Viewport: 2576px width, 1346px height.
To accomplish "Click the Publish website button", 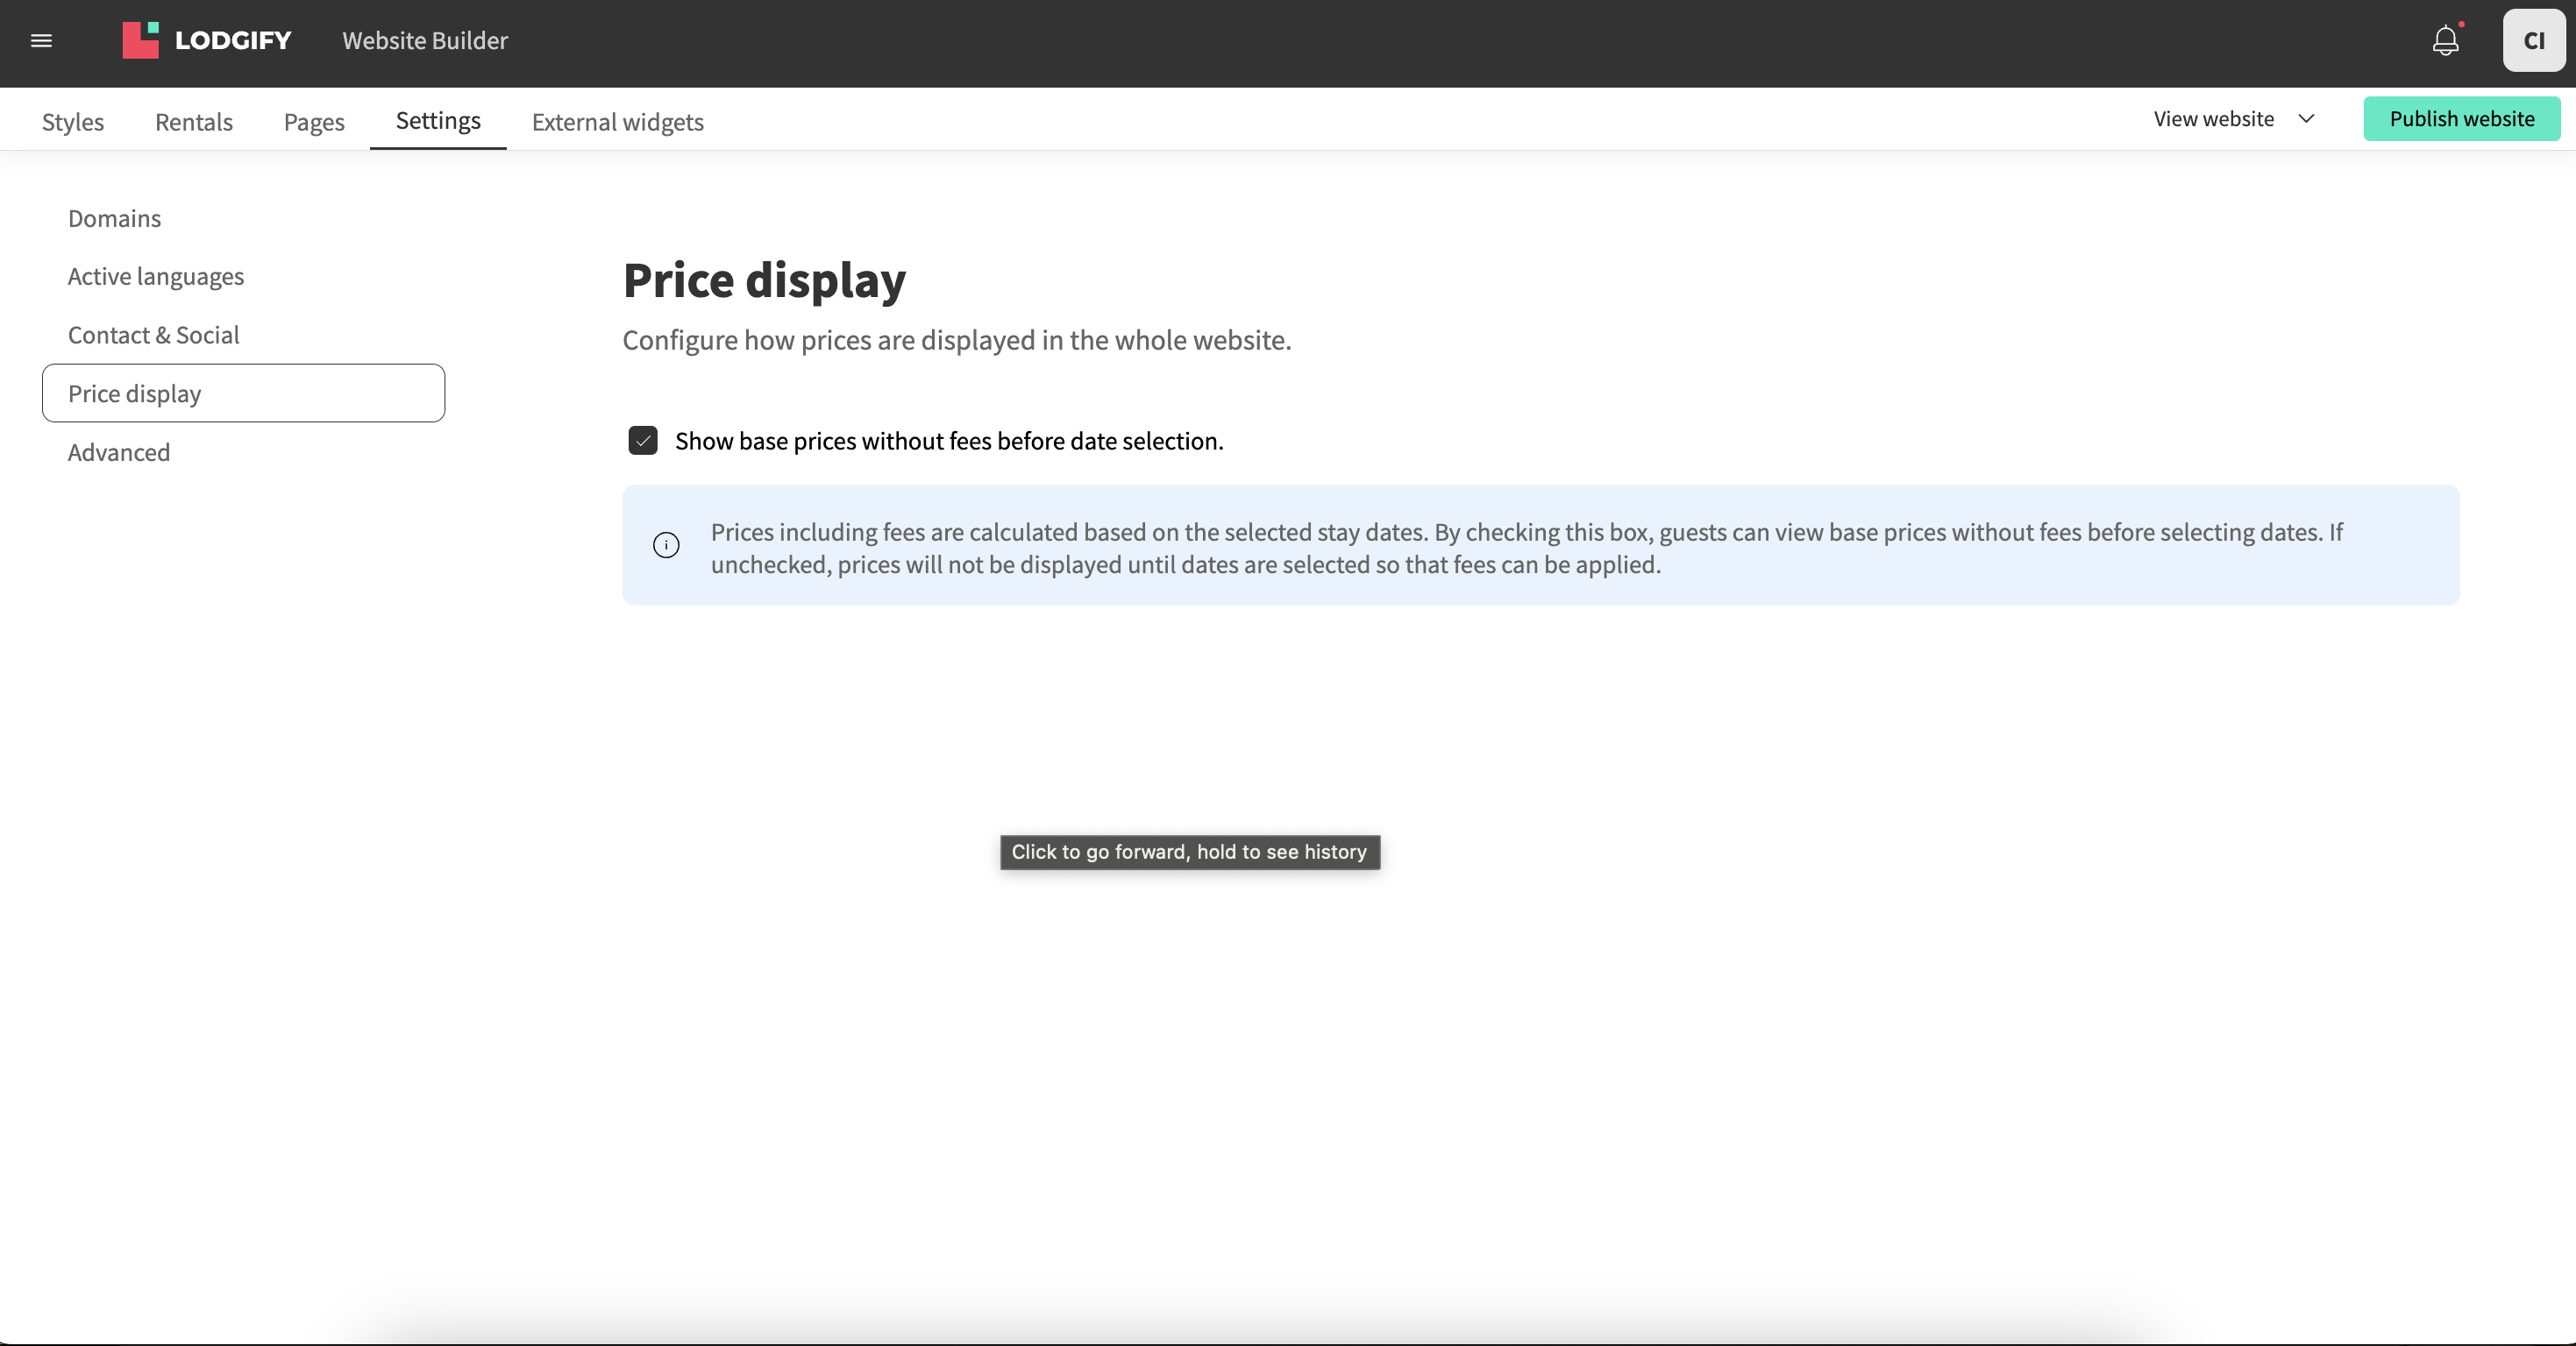I will [2462, 119].
